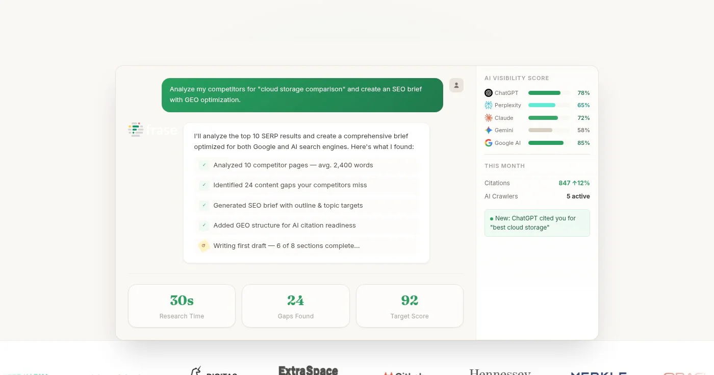714x375 pixels.
Task: Click 'Analyzed 10 competitor pages — avg. 2,400 words'
Action: tap(293, 165)
